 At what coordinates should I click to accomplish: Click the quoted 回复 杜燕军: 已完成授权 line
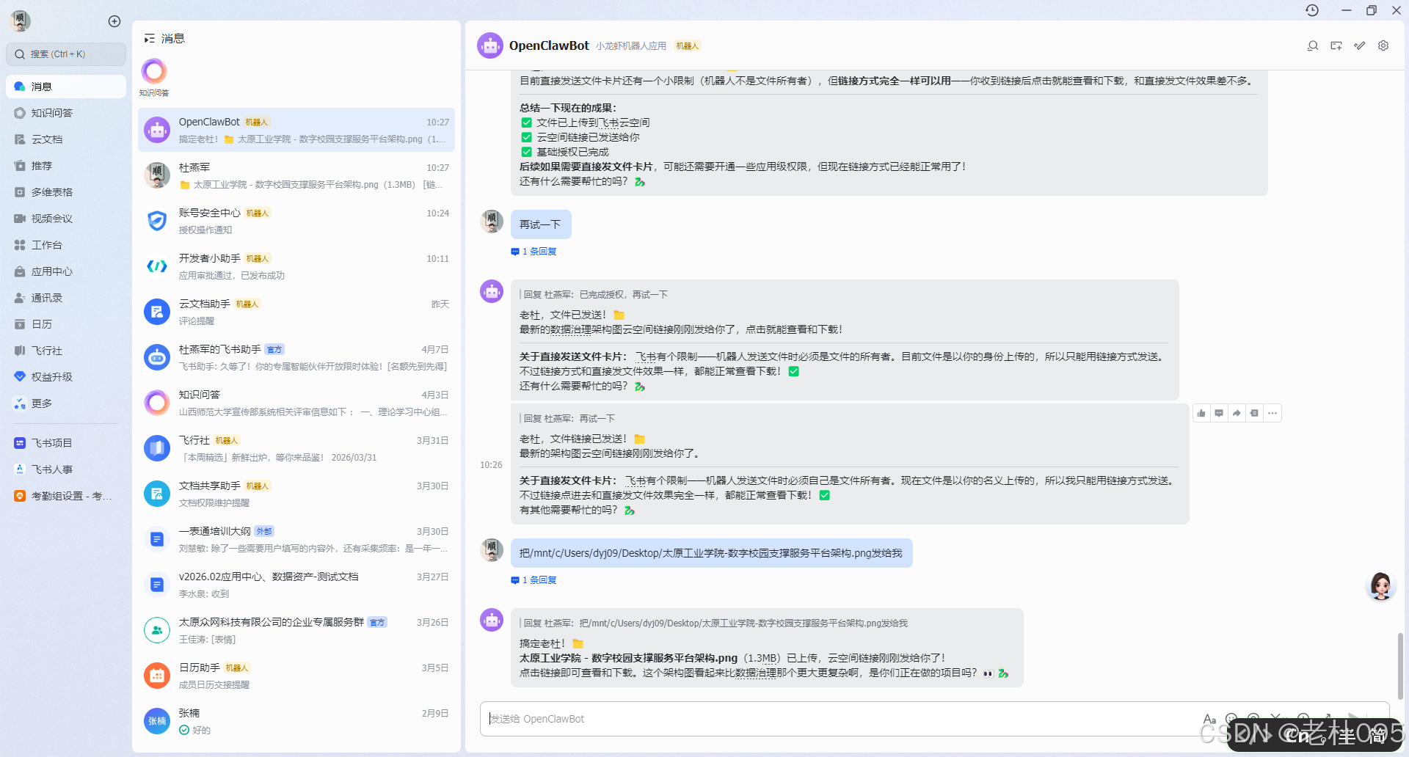coord(595,295)
